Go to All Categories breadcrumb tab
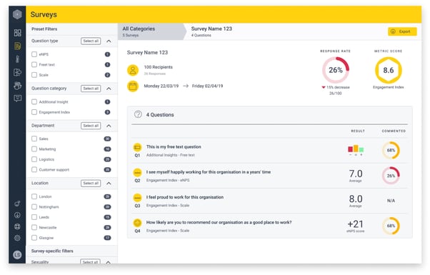This screenshot has width=430, height=275. click(x=152, y=31)
